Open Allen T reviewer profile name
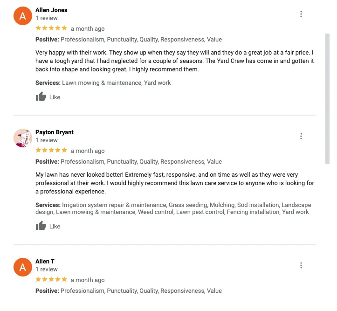 [45, 261]
